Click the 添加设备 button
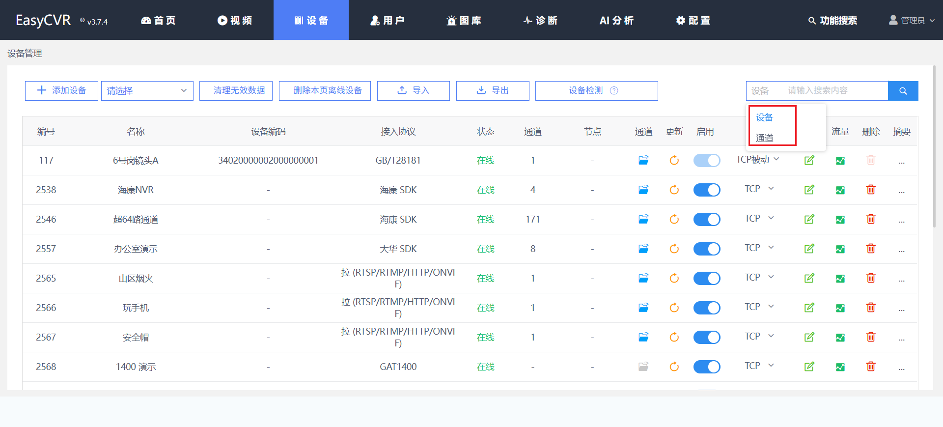 click(61, 91)
